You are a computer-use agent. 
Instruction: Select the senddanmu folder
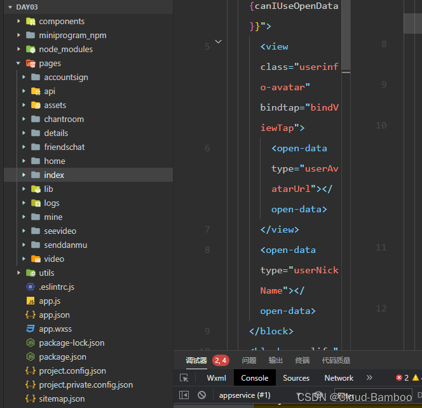pos(88,245)
